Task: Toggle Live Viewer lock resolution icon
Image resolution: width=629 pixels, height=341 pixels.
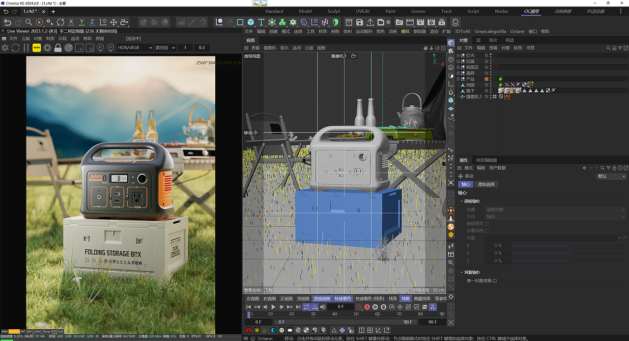Action: (x=58, y=48)
